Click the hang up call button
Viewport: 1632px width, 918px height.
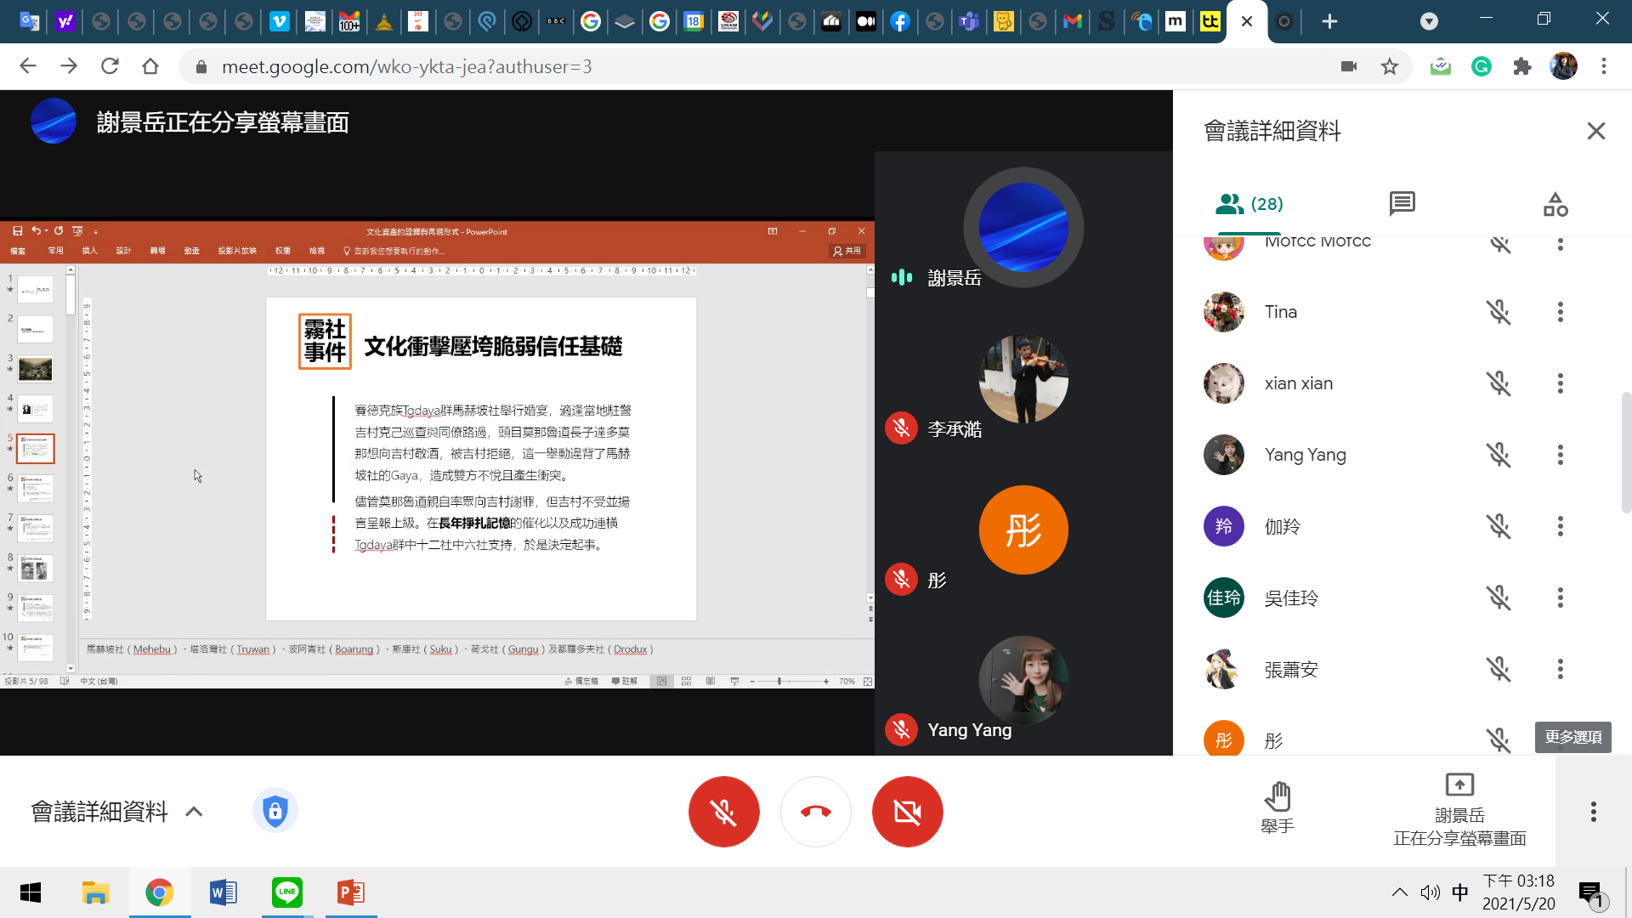[815, 812]
